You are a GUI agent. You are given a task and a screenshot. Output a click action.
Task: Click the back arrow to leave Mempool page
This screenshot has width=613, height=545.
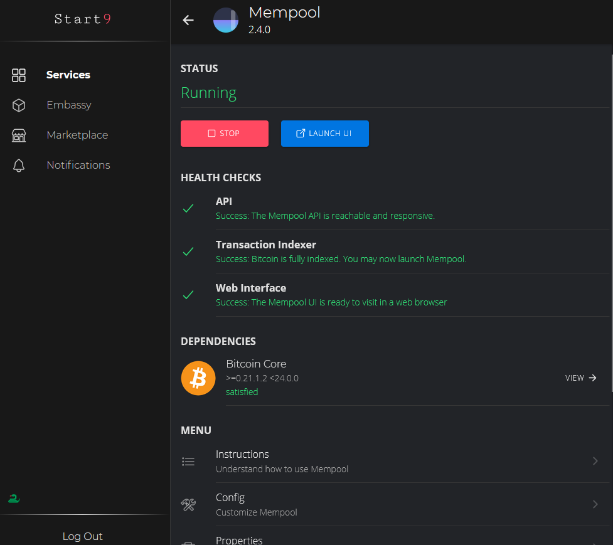[x=188, y=20]
